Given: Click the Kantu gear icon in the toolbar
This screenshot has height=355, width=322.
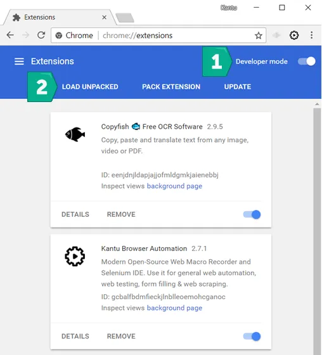Looking at the screenshot, I should [294, 35].
